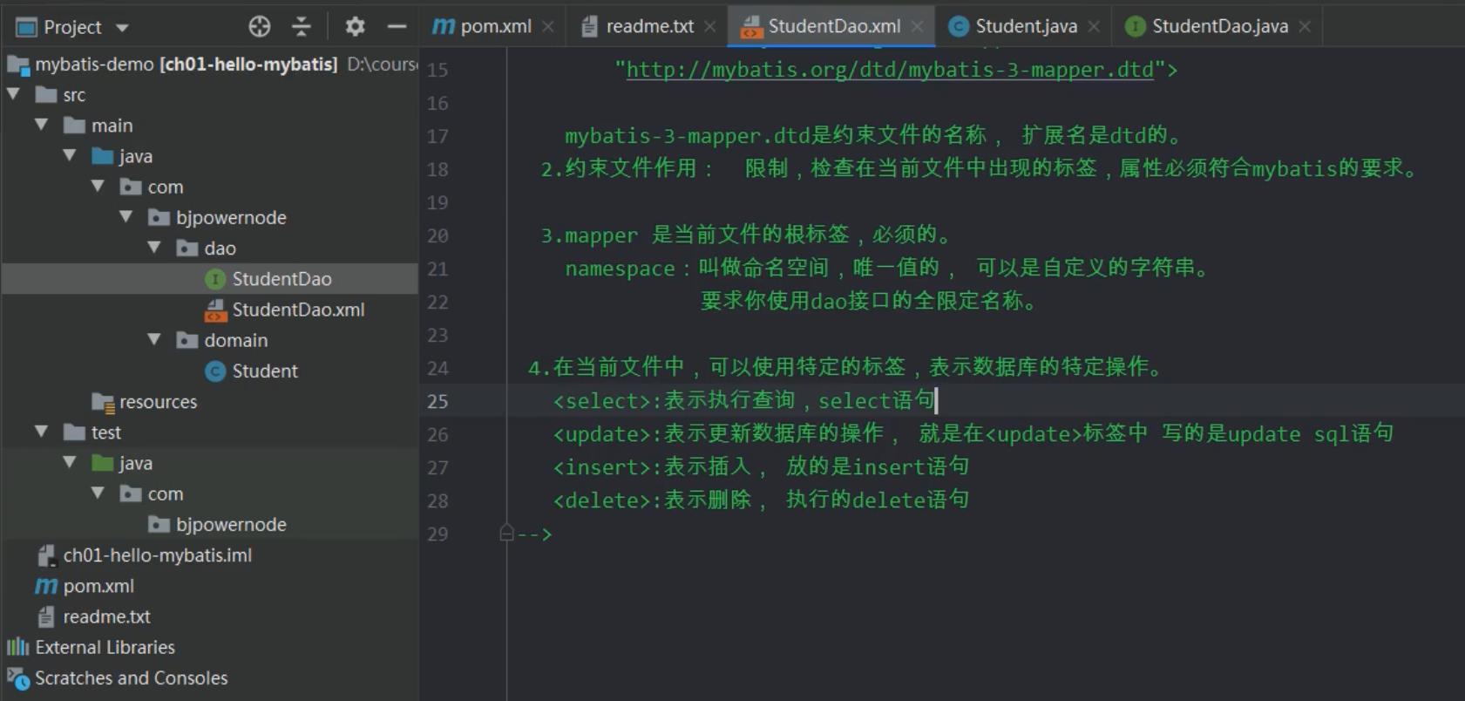Click the <select> line in editor
This screenshot has width=1465, height=701.
coord(743,400)
